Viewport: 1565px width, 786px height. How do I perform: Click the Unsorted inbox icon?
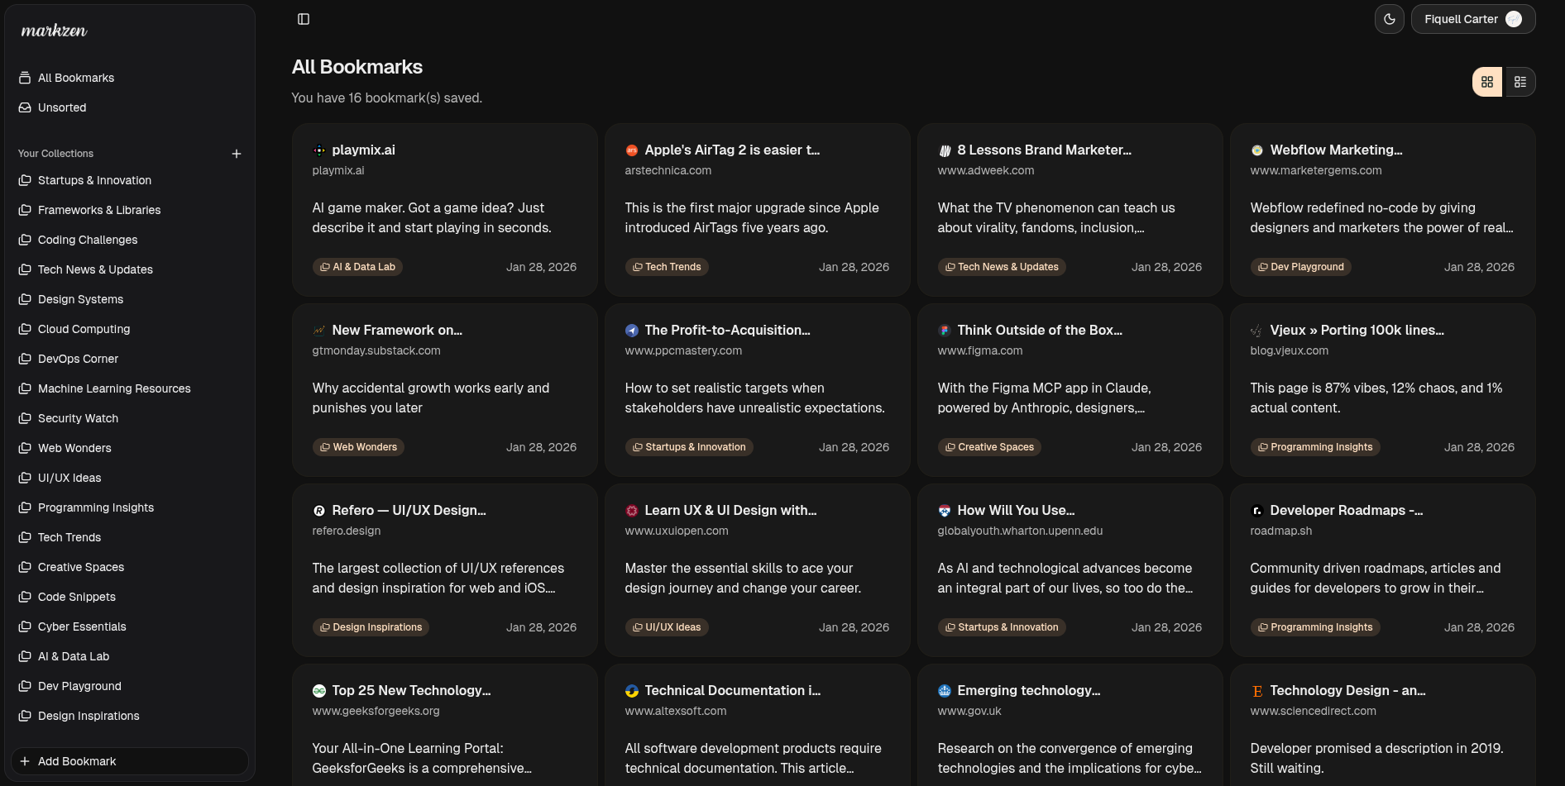click(x=23, y=107)
